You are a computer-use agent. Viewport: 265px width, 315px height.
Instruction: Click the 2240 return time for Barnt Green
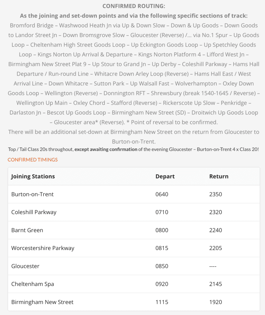216,230
